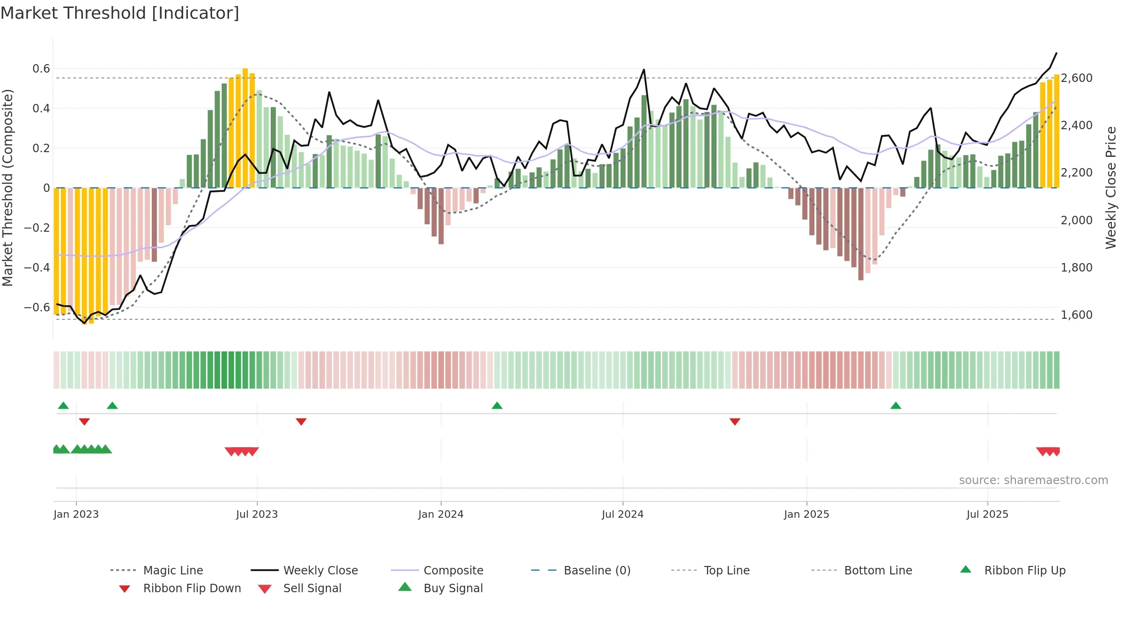Click the Weekly Close Price axis title
This screenshot has width=1124, height=632.
1111,187
